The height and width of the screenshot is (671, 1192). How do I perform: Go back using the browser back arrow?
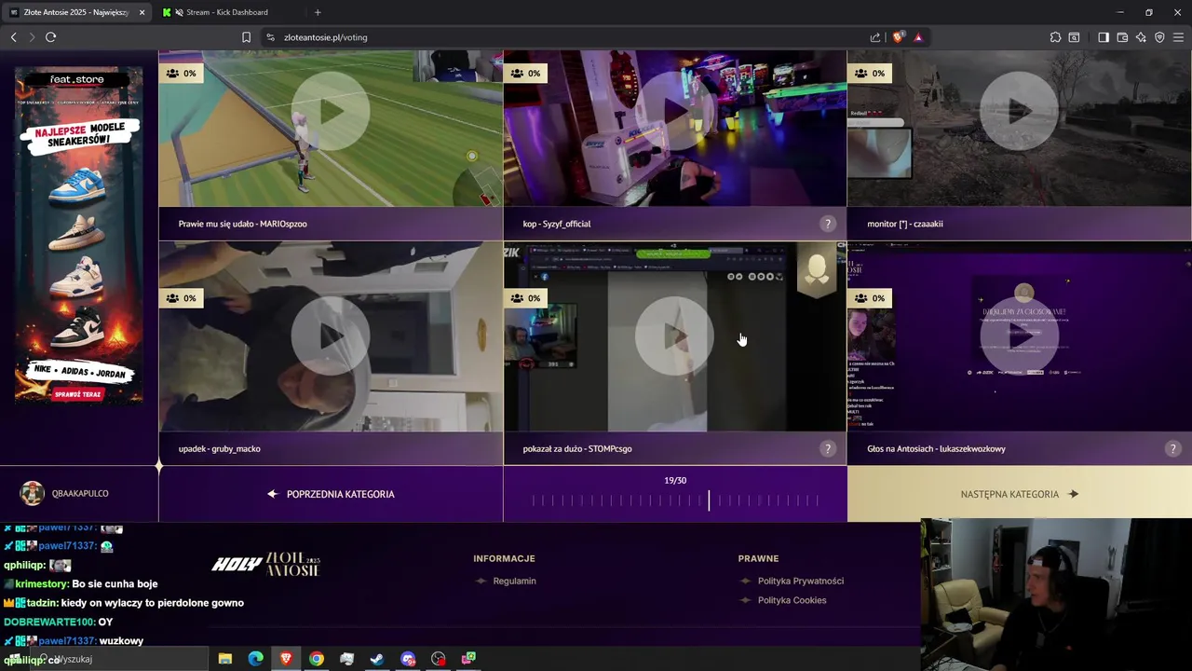click(x=13, y=37)
